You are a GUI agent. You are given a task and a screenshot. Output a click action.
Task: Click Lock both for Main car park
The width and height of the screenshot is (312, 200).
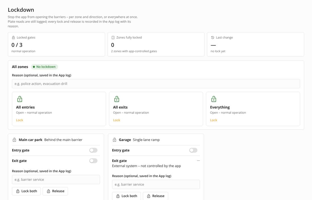26,191
